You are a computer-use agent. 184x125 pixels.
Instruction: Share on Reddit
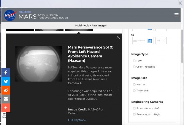6,90
